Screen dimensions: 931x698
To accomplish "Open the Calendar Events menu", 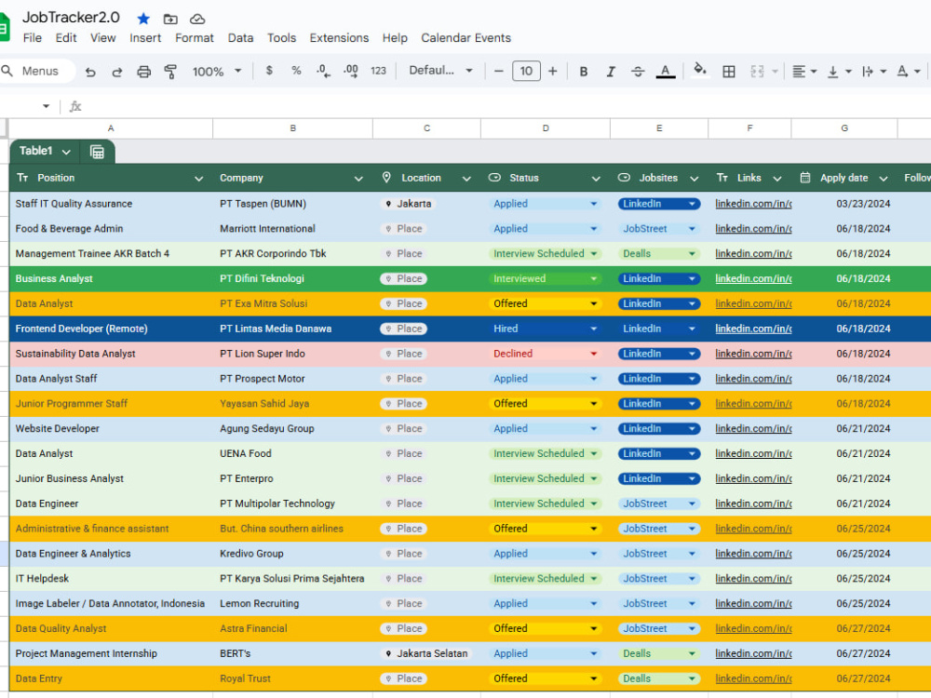I will click(x=466, y=38).
